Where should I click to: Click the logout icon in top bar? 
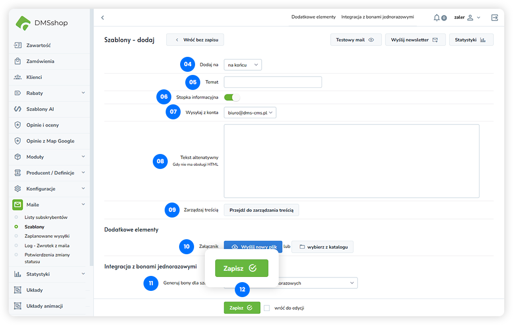coord(494,18)
